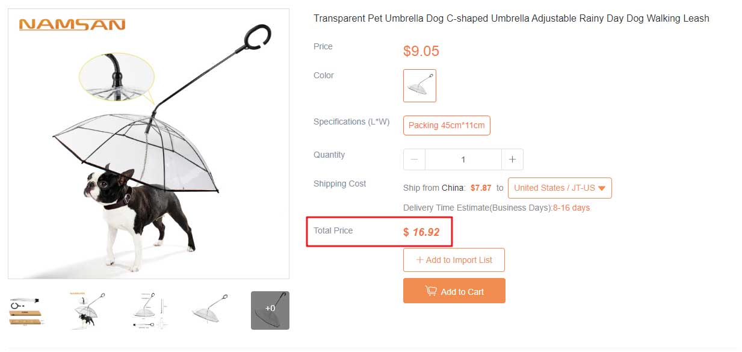Screen dimensions: 742x352
Task: Click the Total Price amount $16.92
Action: click(x=421, y=232)
